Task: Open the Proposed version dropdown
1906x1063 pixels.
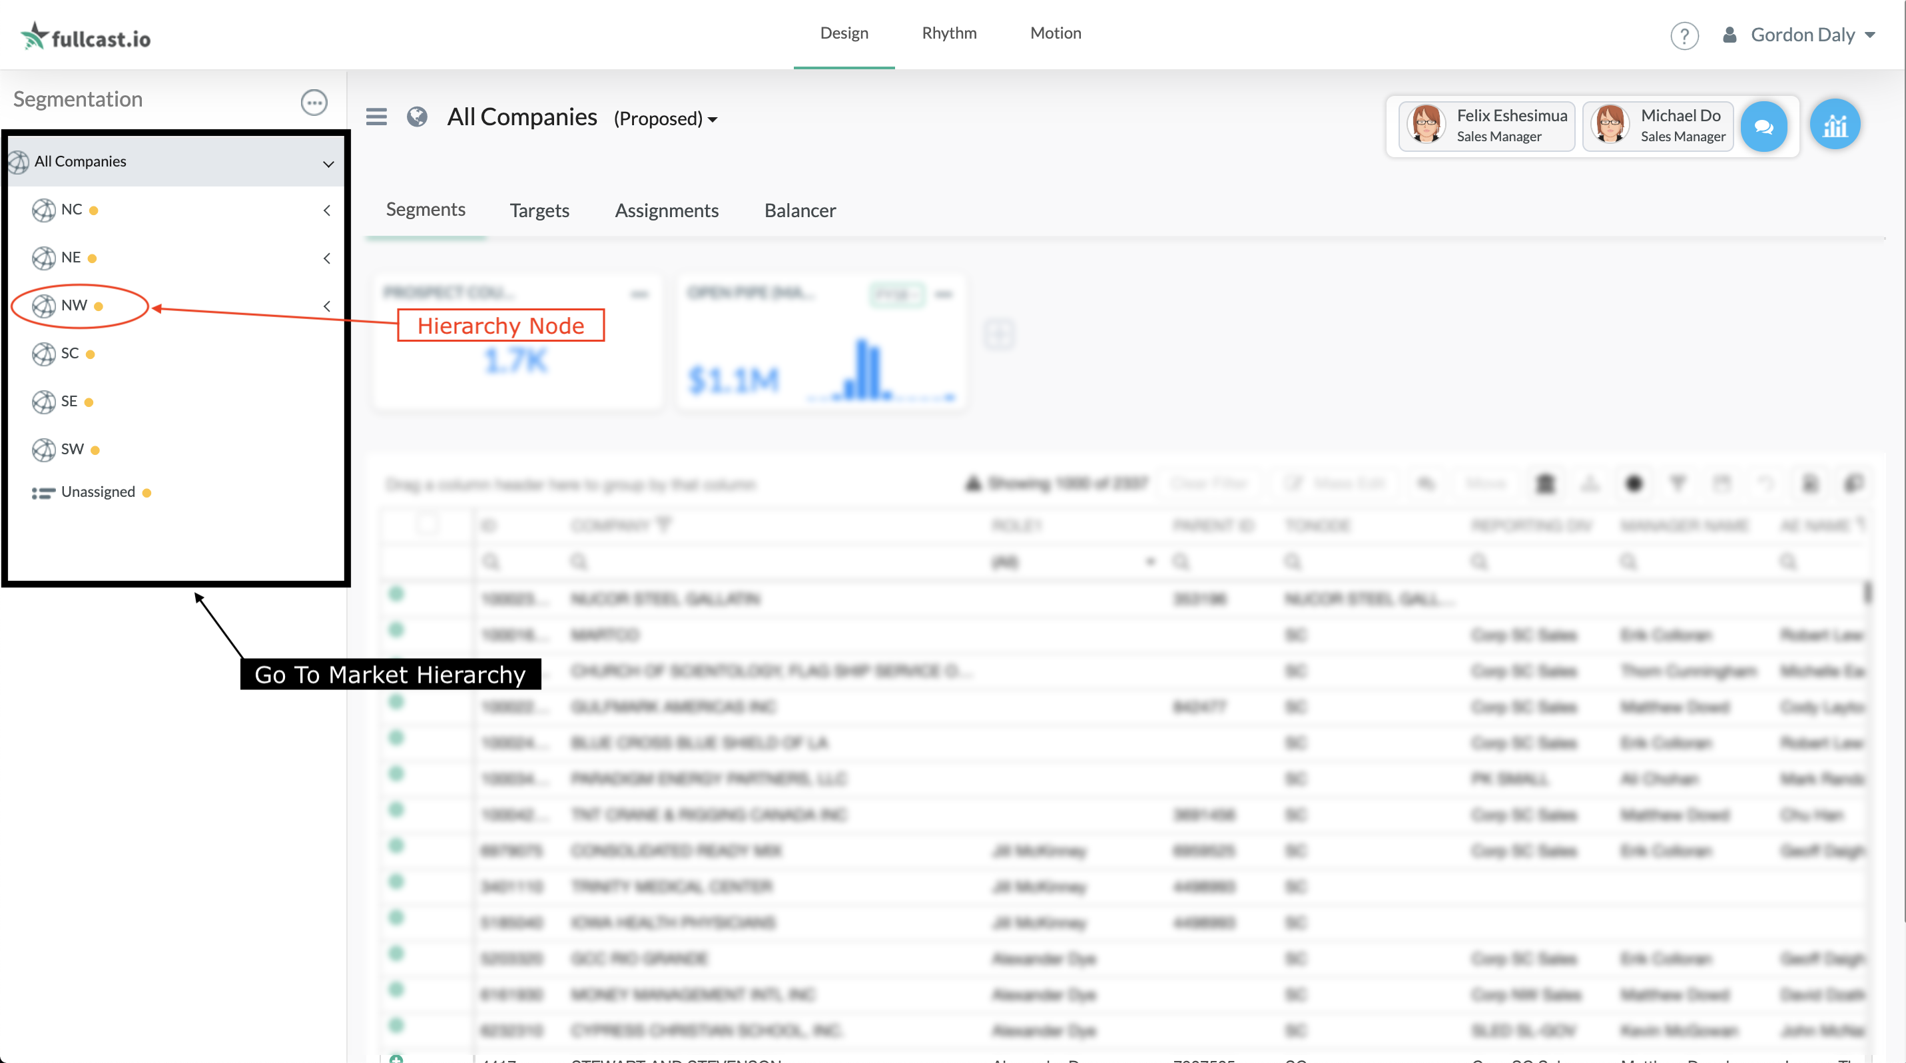Action: 665,119
